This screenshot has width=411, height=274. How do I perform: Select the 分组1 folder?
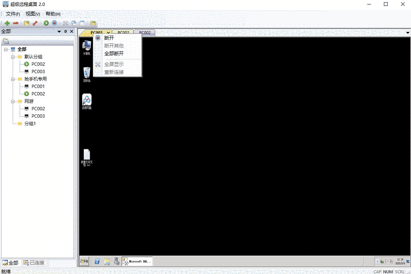(x=30, y=124)
